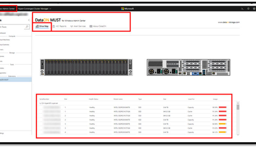
Task: Click the 82.08% usage value
Action: [x=215, y=124]
